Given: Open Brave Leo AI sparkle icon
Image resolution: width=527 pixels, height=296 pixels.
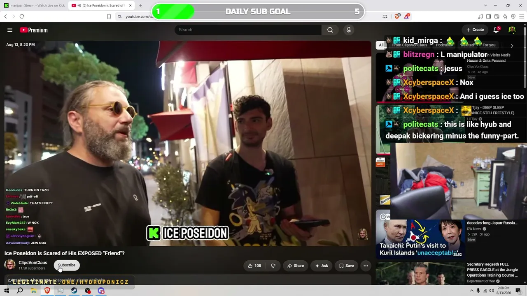Looking at the screenshot, I should click(x=505, y=16).
